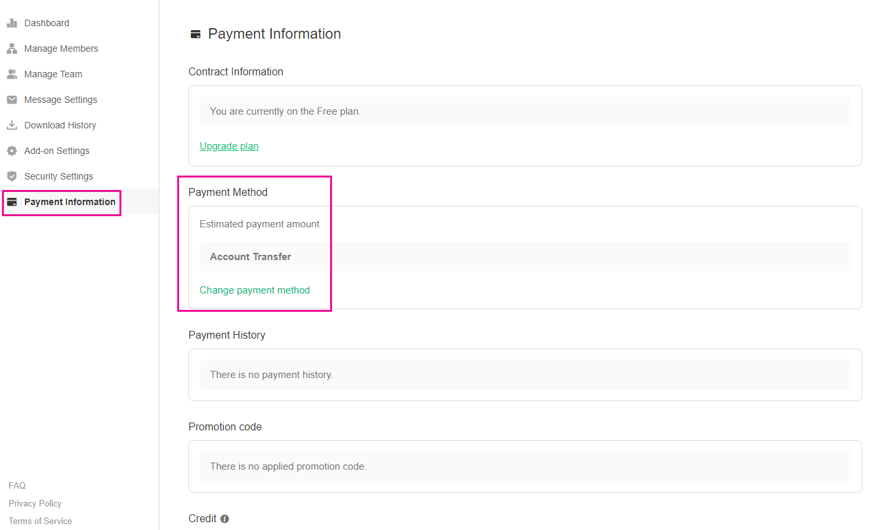Open Security Settings page
Viewport: 878px width, 530px height.
click(x=58, y=176)
